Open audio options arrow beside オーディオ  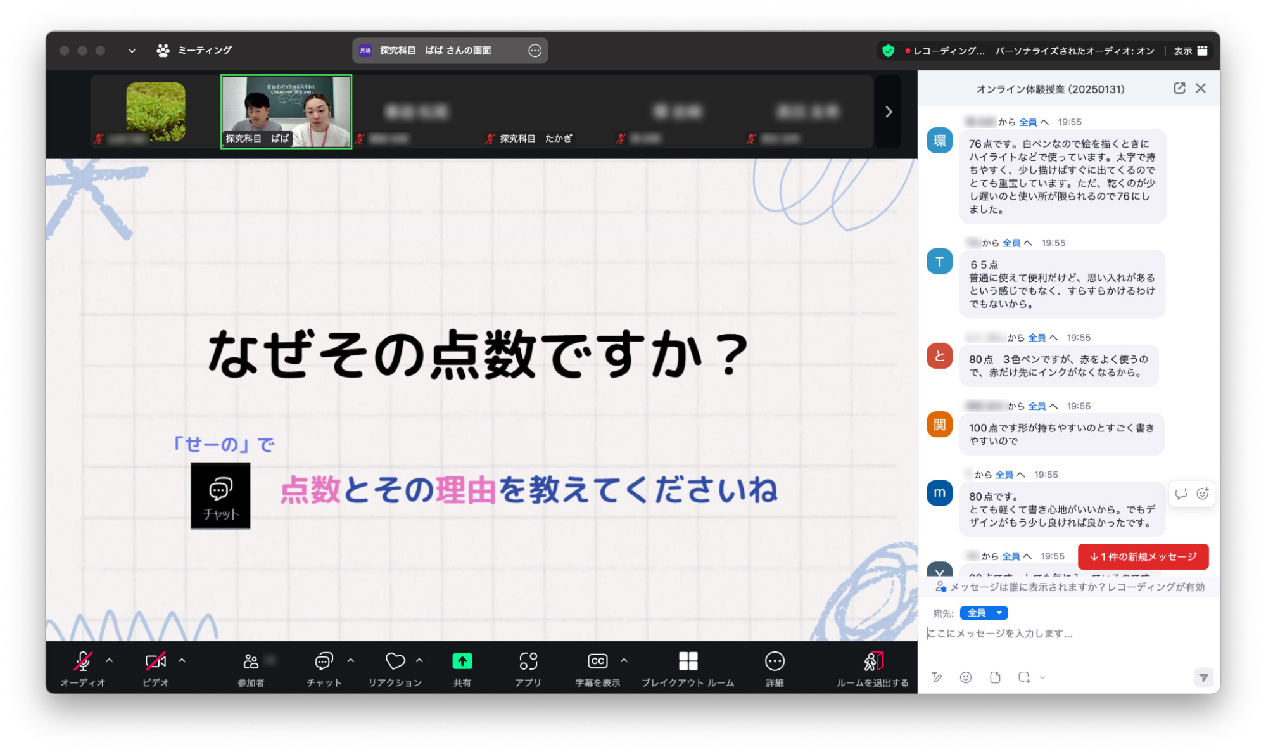(110, 660)
